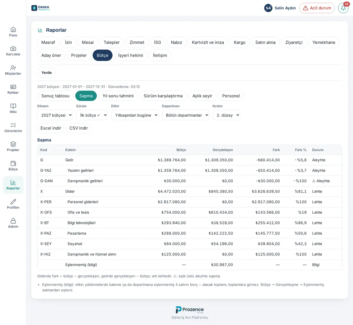Click the Excel indir button
The height and width of the screenshot is (325, 353).
[x=51, y=128]
